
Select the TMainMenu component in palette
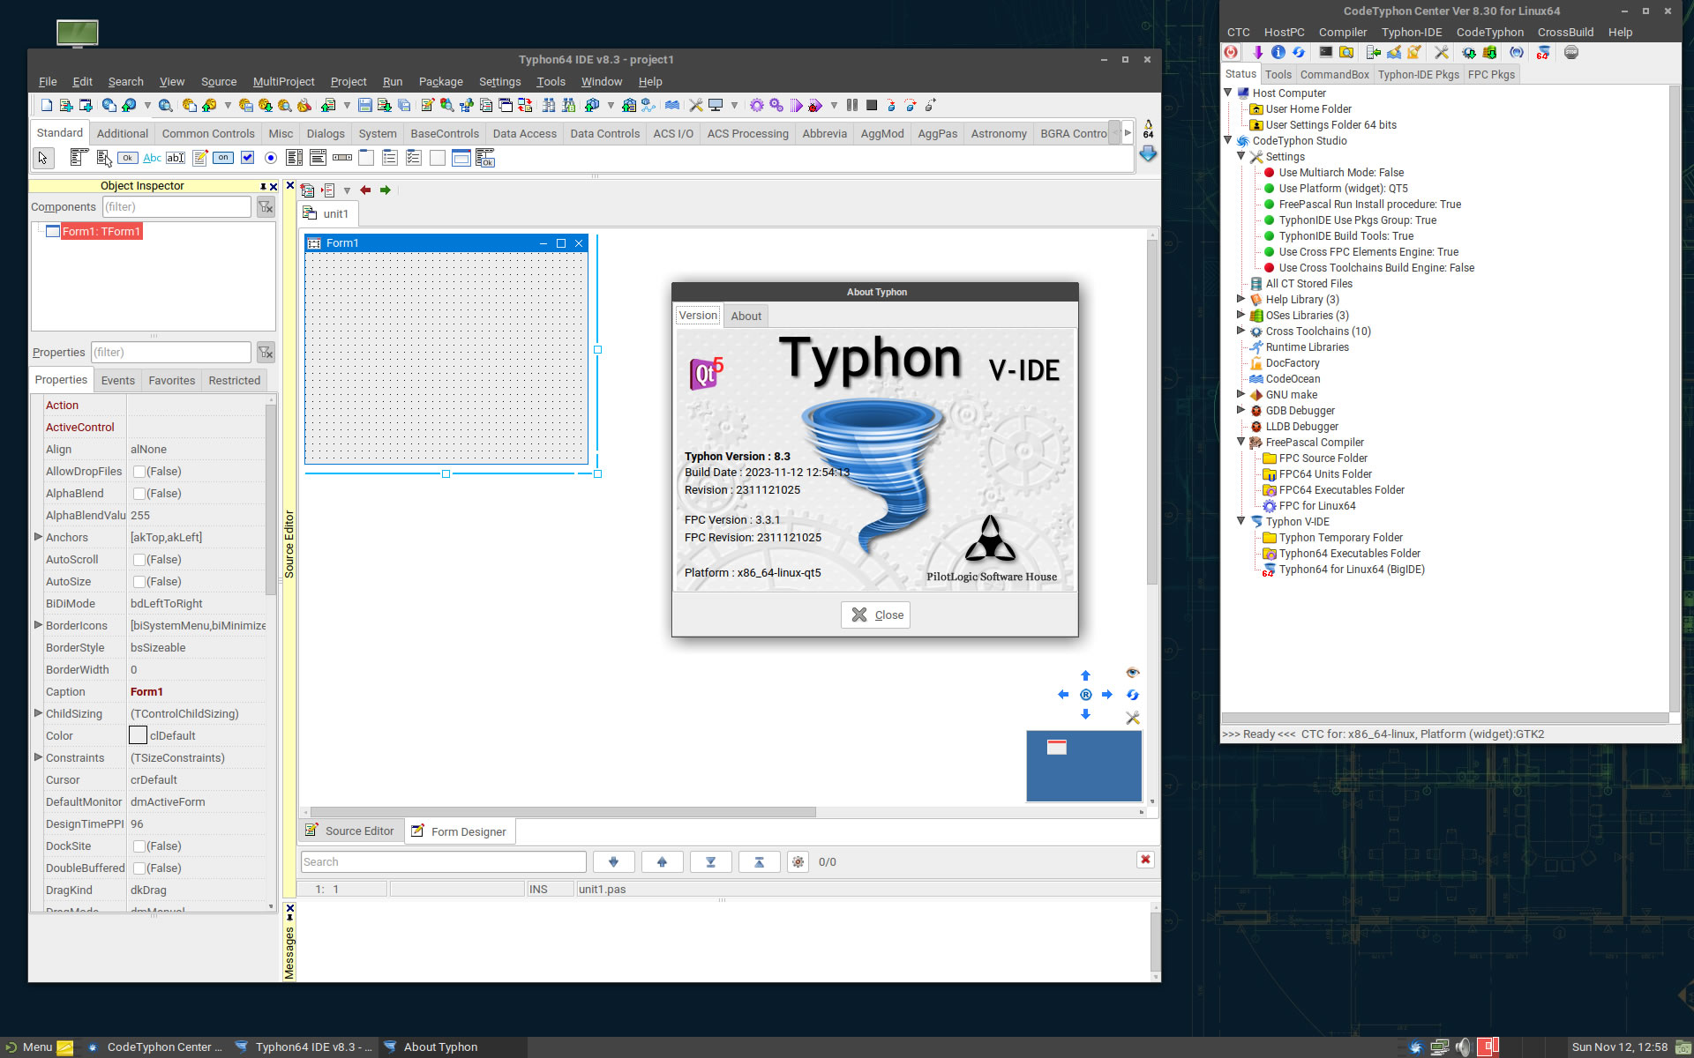point(79,158)
